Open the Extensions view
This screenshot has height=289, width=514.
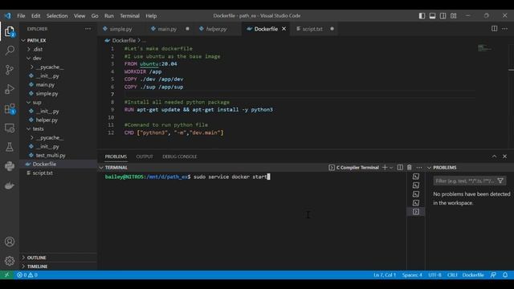coord(10,109)
